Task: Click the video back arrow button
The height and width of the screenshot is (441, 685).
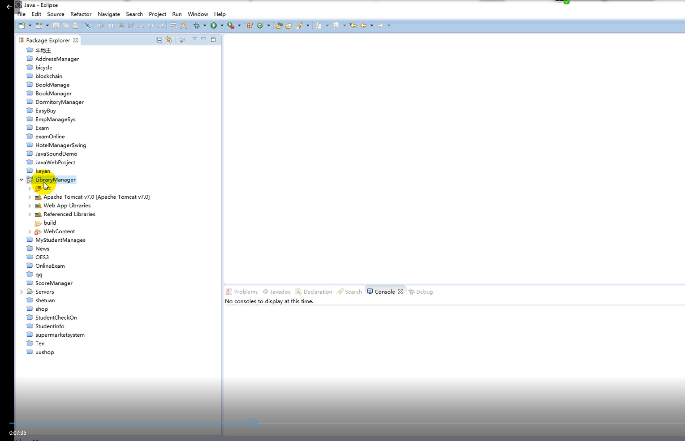Action: 9,7
